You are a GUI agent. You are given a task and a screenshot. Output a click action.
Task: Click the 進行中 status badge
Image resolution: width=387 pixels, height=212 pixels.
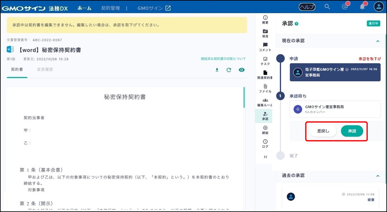point(374,23)
